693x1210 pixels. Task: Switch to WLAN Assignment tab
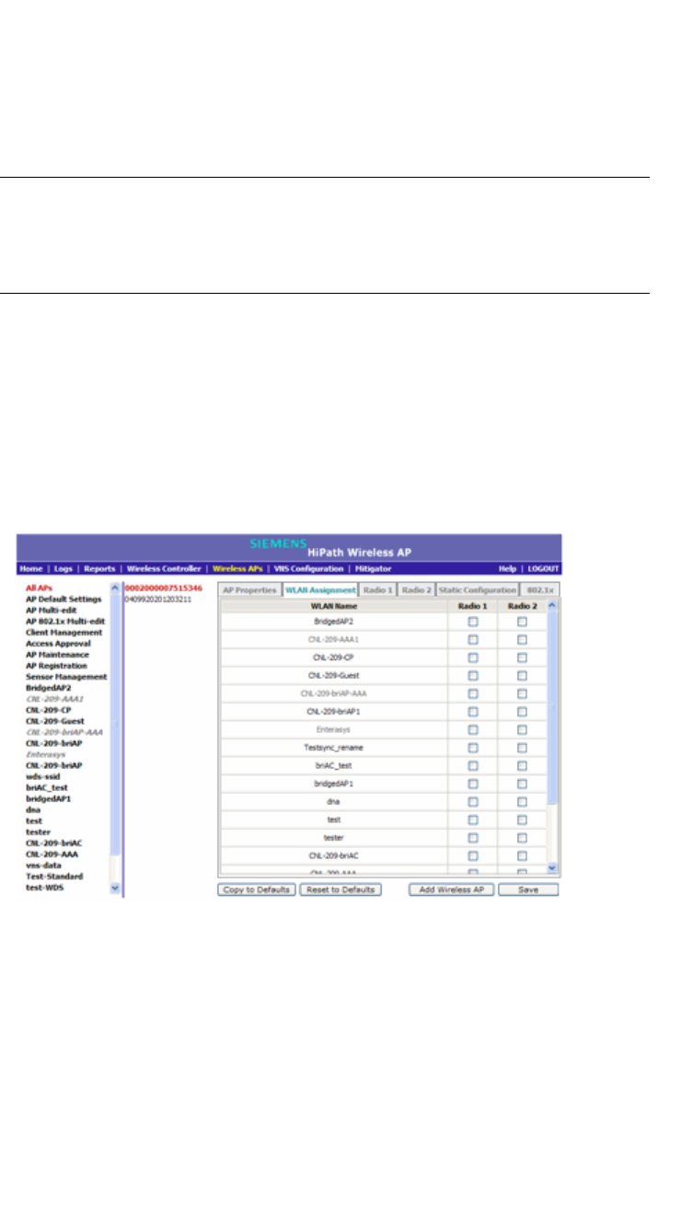tap(319, 590)
